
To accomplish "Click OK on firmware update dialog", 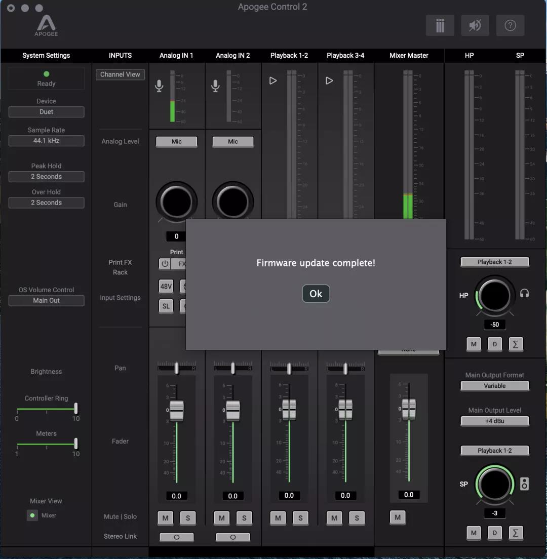I will pos(316,293).
